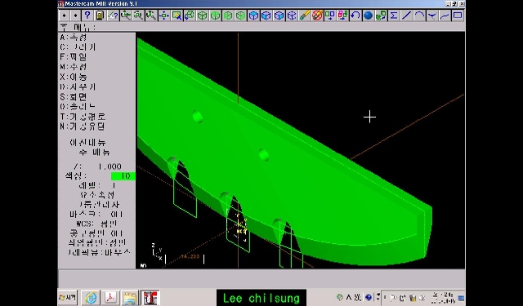Select the T: toolpaths menu entry

(83, 117)
